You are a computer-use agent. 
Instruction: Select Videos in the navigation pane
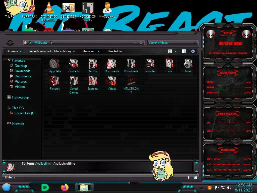pos(20,87)
